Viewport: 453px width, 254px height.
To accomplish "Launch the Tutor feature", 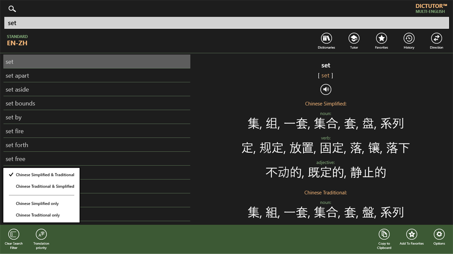I will coord(354,39).
